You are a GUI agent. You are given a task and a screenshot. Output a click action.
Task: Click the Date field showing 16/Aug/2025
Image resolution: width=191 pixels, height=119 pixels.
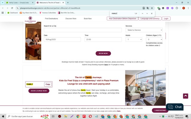[x=62, y=40]
